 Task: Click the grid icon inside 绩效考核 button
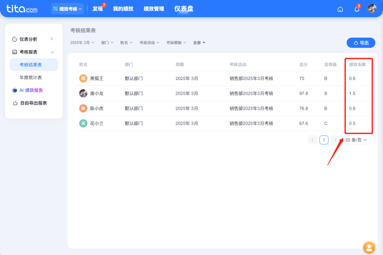click(56, 9)
